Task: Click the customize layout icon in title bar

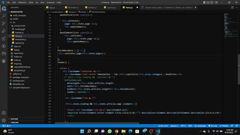Action: click(216, 2)
